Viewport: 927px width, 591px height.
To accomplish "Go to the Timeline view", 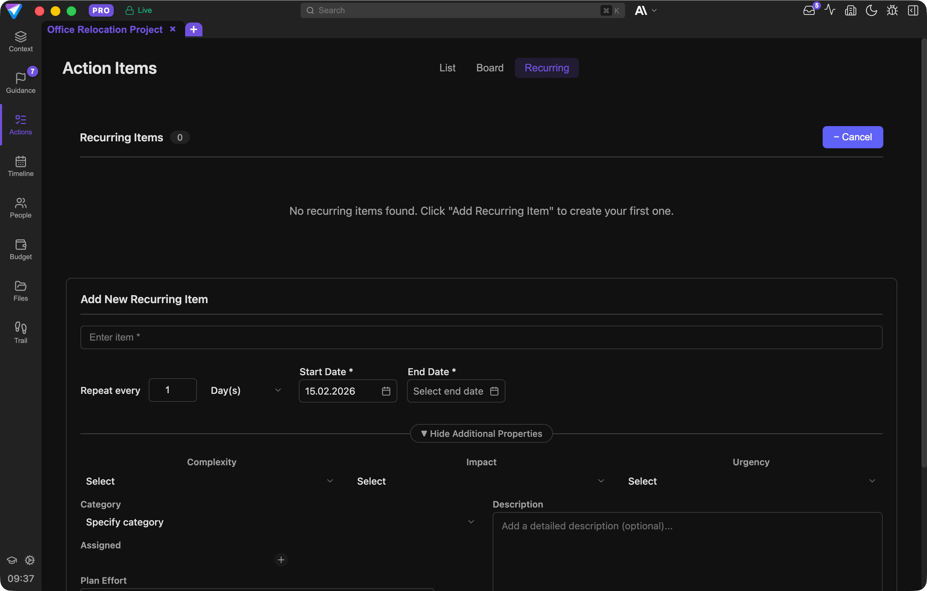I will click(x=20, y=166).
